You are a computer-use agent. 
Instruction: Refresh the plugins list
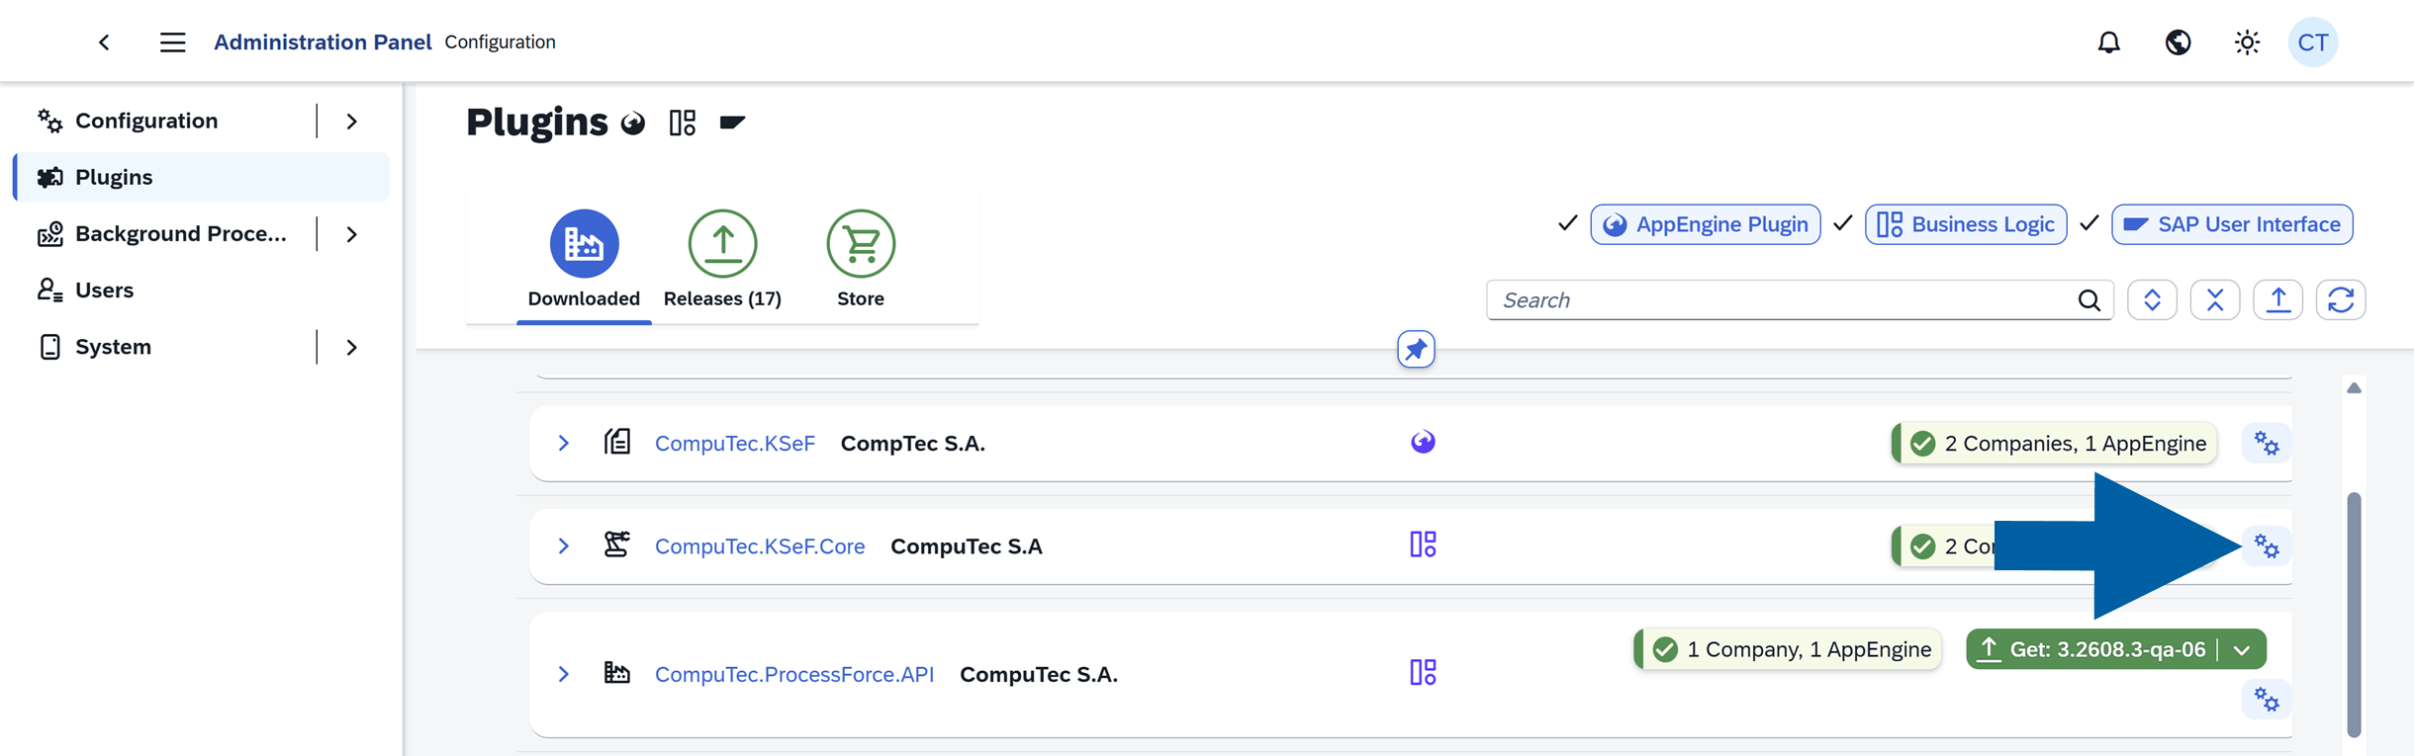coord(2341,300)
